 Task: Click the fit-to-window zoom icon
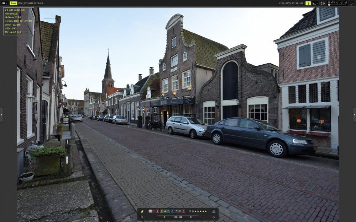click(329, 2)
